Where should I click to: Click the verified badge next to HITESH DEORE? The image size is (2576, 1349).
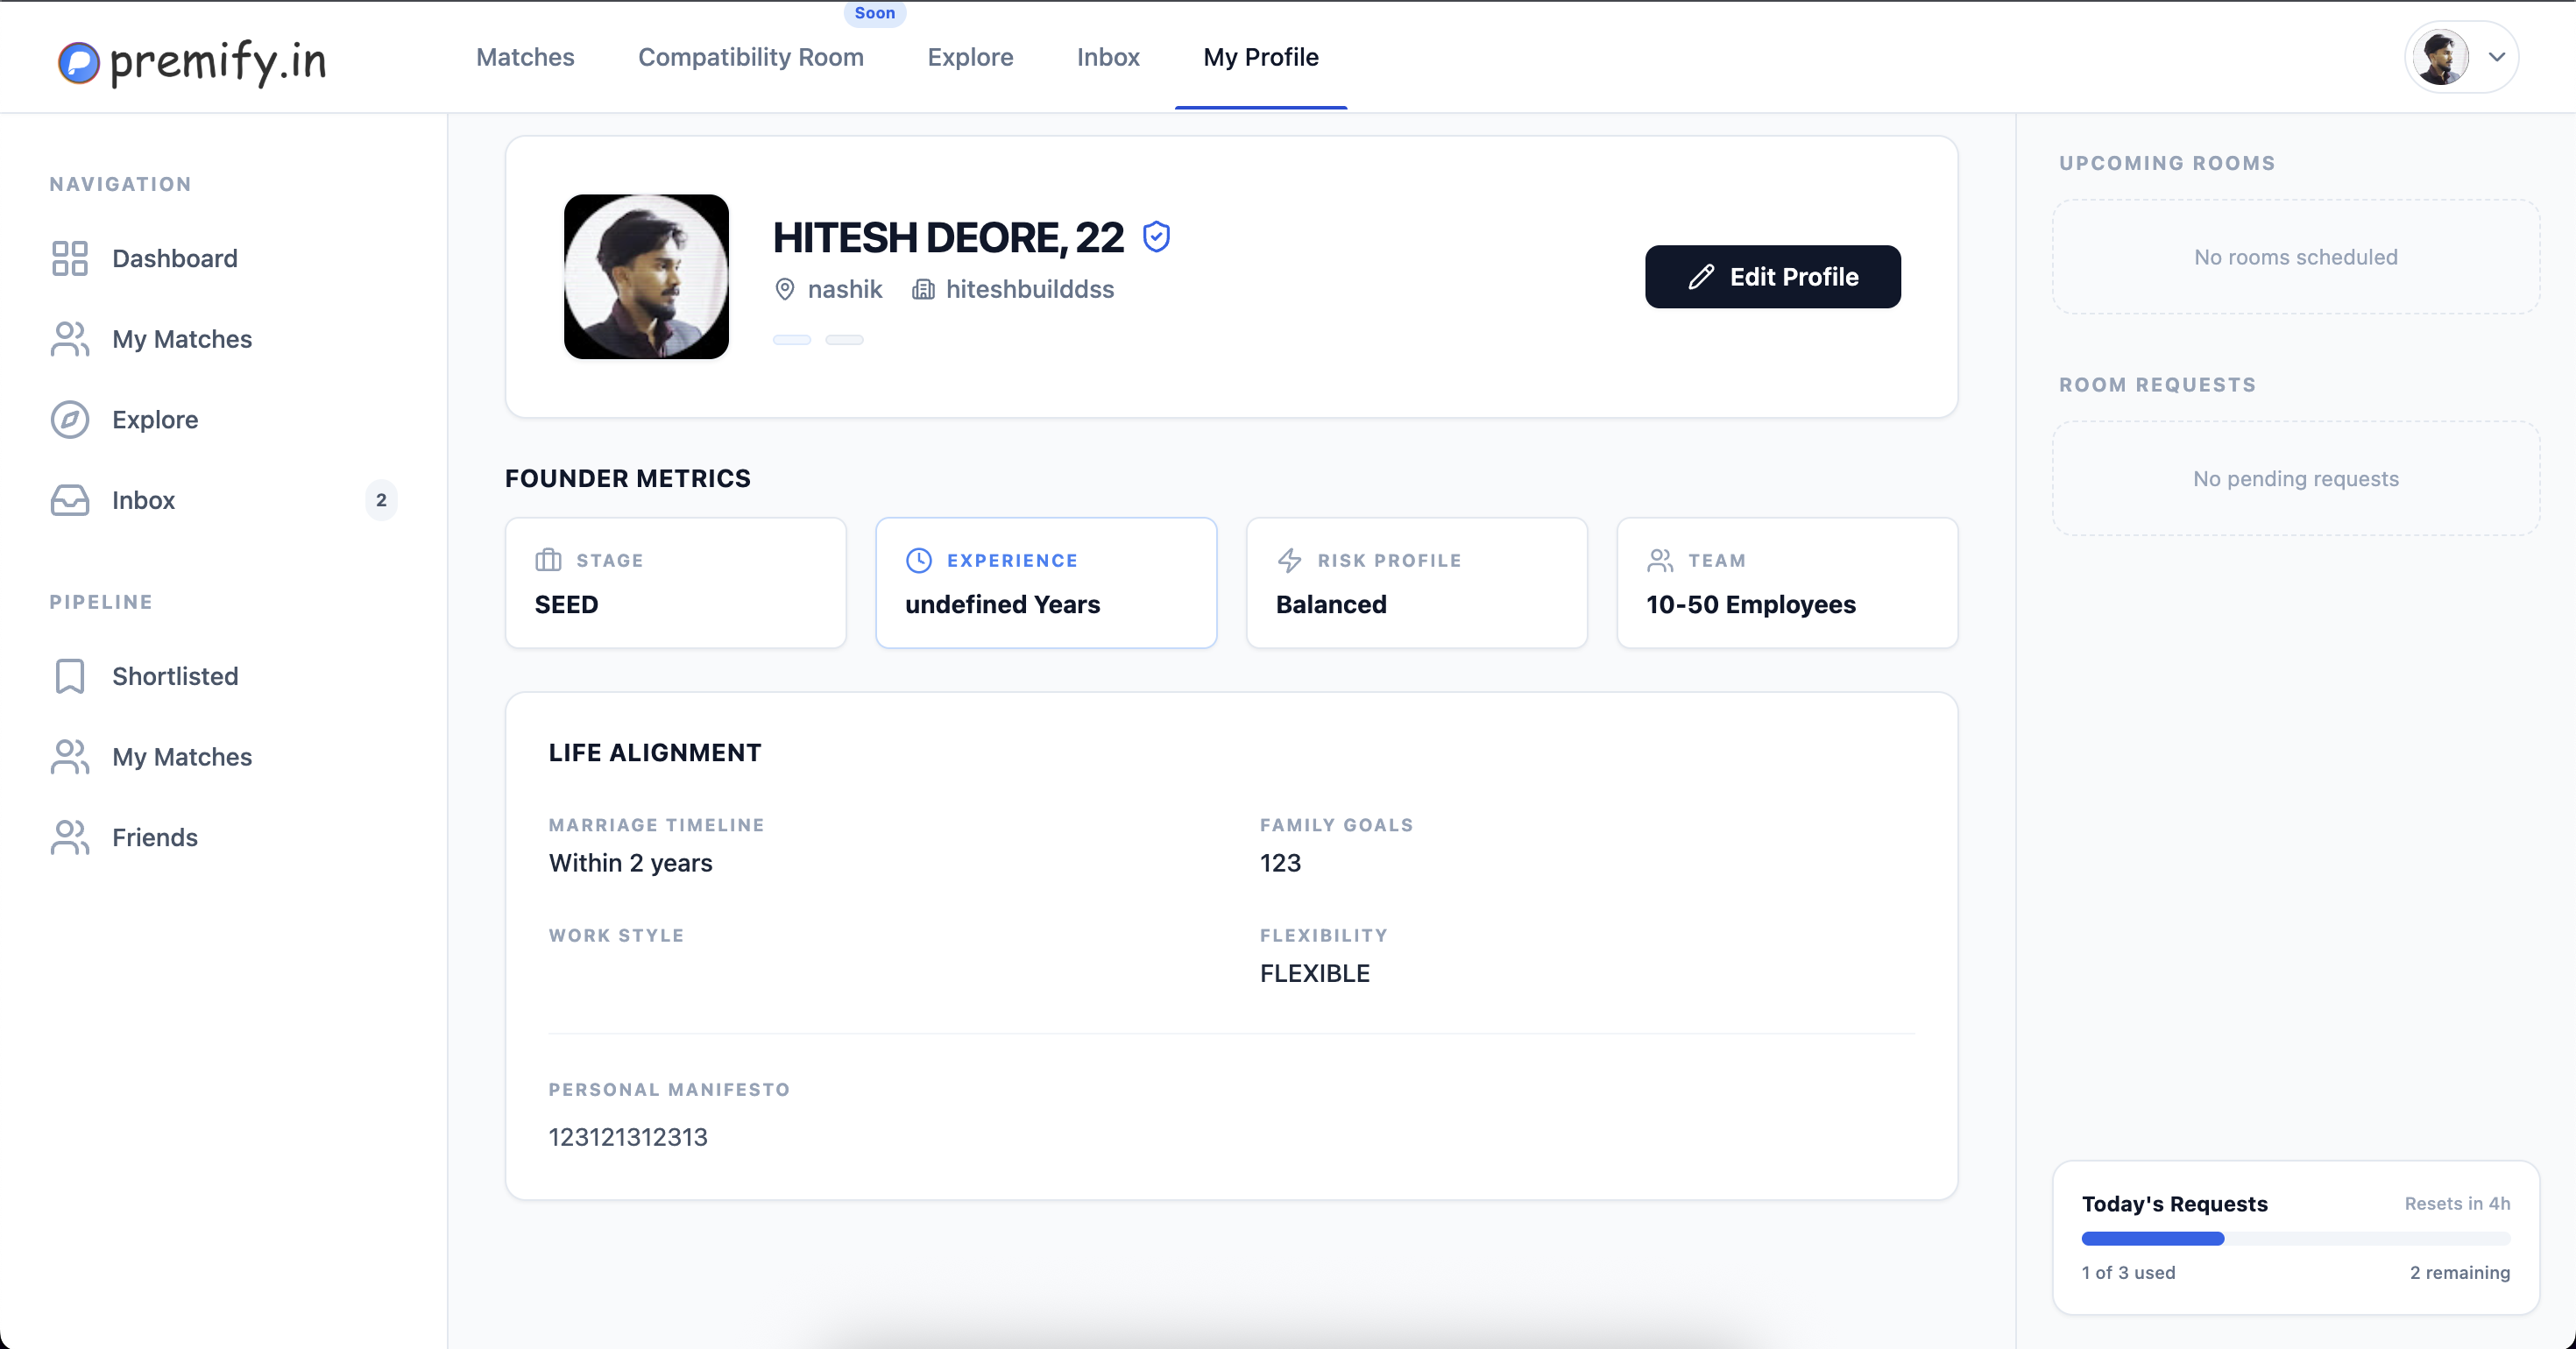pos(1157,236)
